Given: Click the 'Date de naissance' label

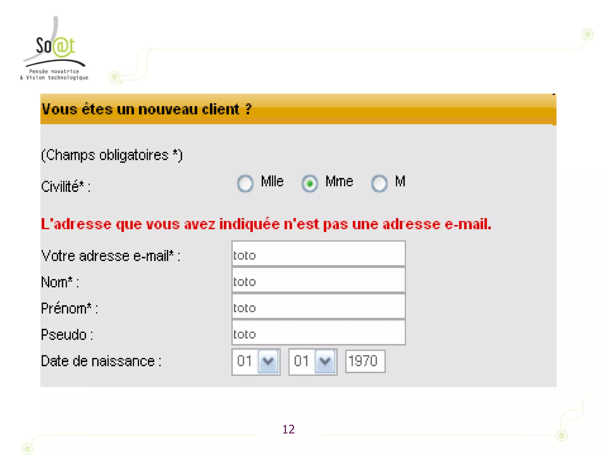Looking at the screenshot, I should [101, 361].
